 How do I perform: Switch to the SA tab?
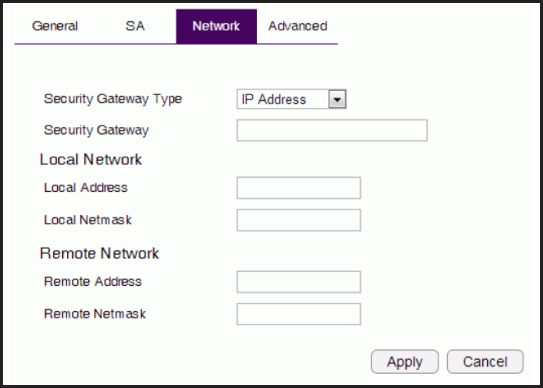click(x=135, y=26)
